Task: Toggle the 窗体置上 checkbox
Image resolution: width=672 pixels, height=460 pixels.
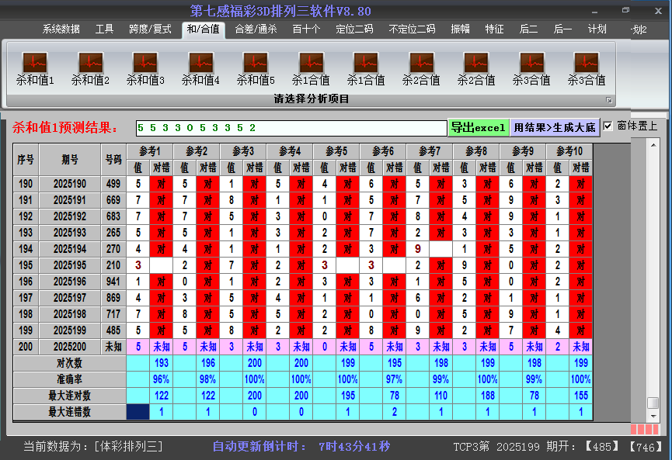Action: tap(608, 126)
